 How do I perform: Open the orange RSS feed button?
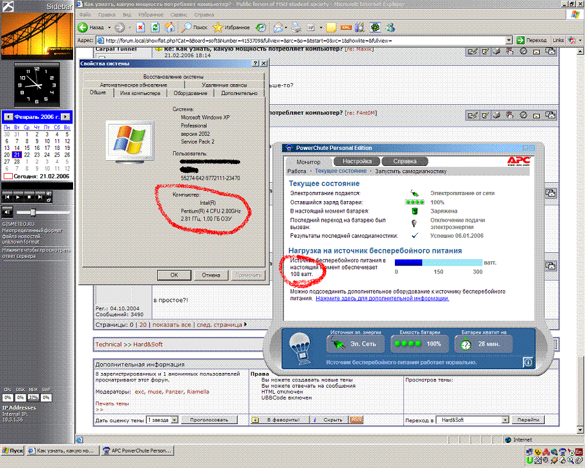click(x=356, y=420)
